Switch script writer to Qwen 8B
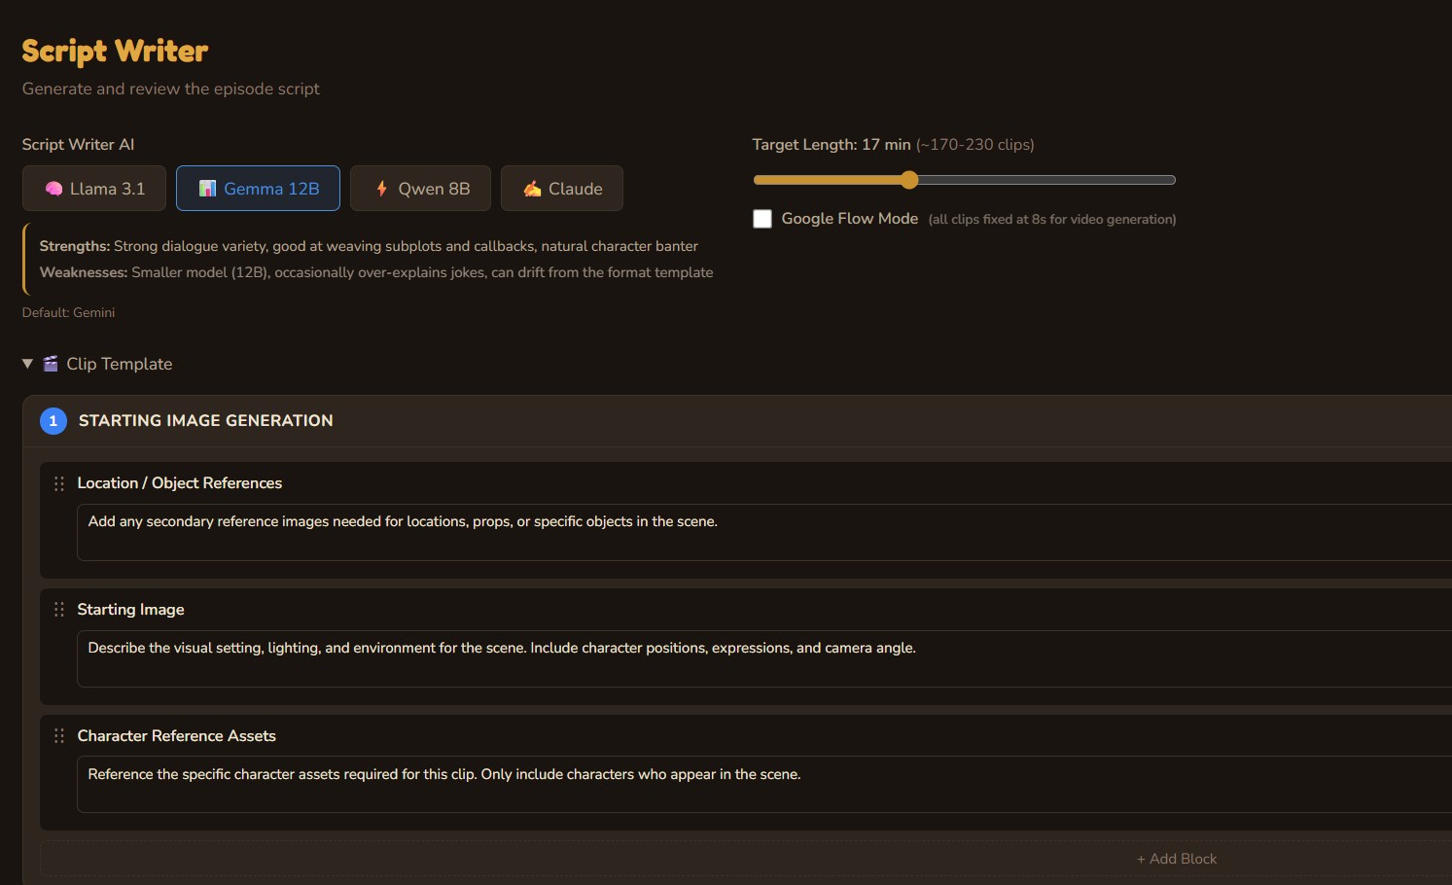Viewport: 1452px width, 885px height. pyautogui.click(x=420, y=189)
